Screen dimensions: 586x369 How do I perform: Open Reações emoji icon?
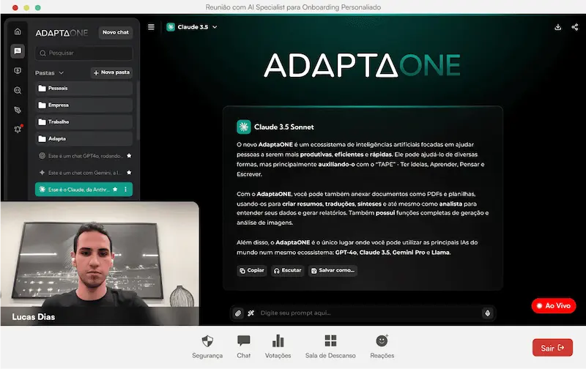(x=382, y=340)
